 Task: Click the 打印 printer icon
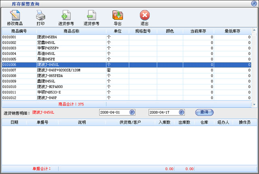40,18
